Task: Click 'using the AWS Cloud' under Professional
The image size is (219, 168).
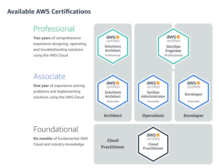Action: tap(50, 55)
